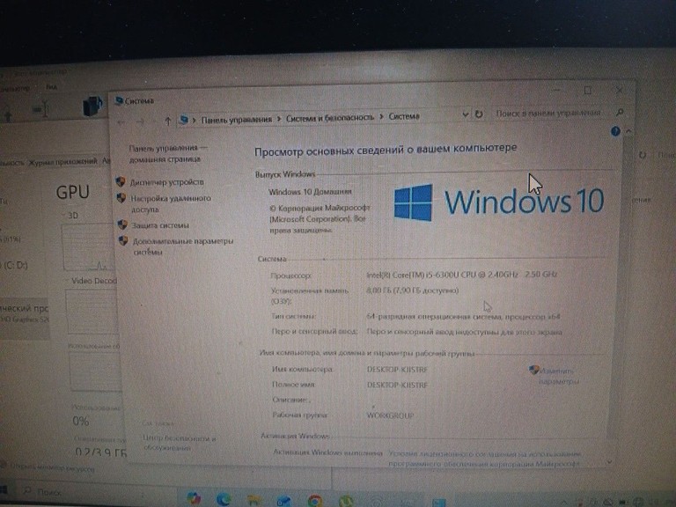Click Система breadcrumb in address bar

pos(404,116)
